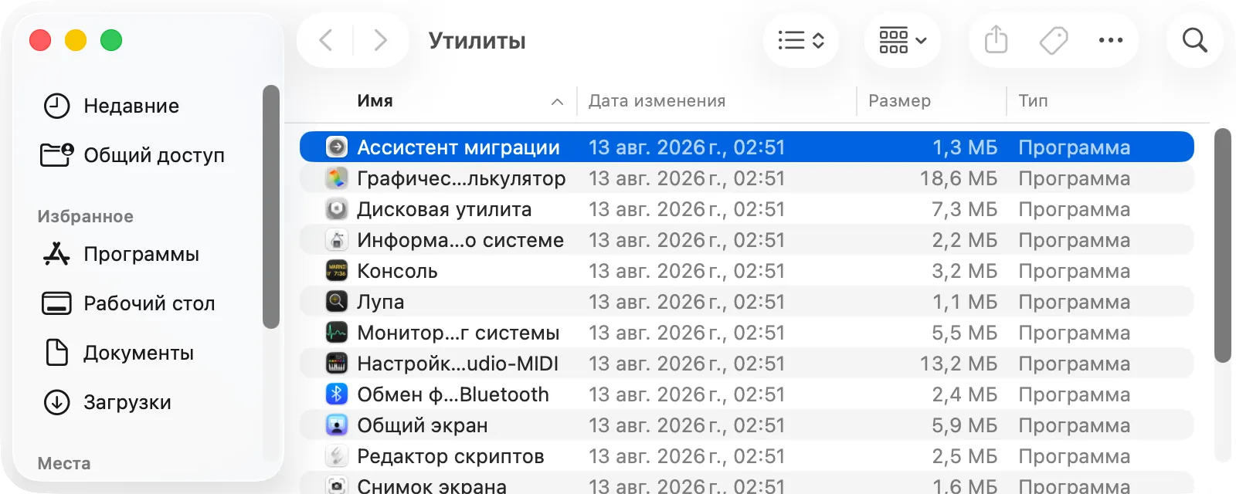Click the Консоль app icon

337,270
